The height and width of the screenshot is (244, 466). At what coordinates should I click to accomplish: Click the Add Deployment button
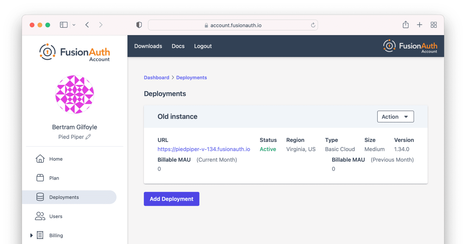tap(172, 199)
